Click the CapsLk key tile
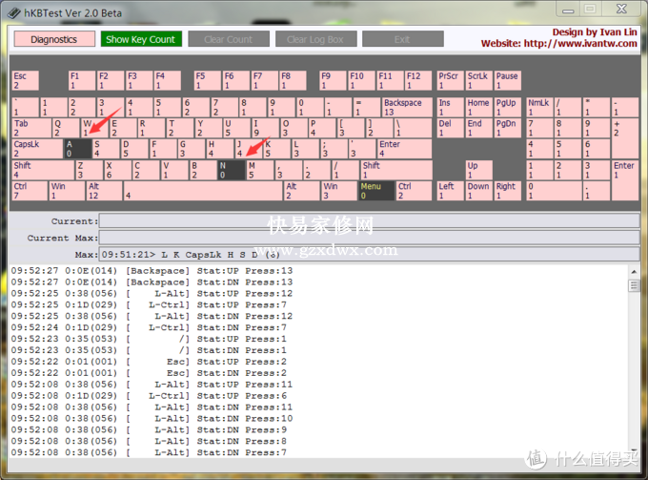This screenshot has height=480, width=648. click(x=37, y=149)
